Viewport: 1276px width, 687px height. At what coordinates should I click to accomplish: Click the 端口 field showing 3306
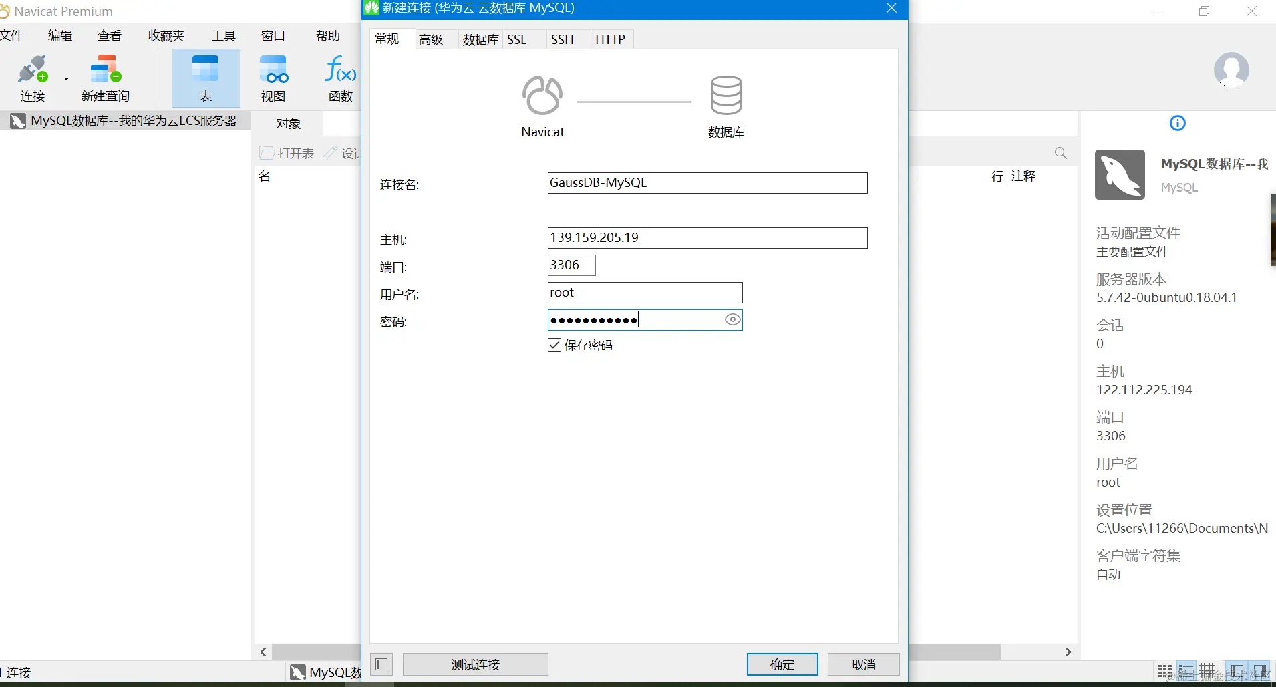(571, 265)
